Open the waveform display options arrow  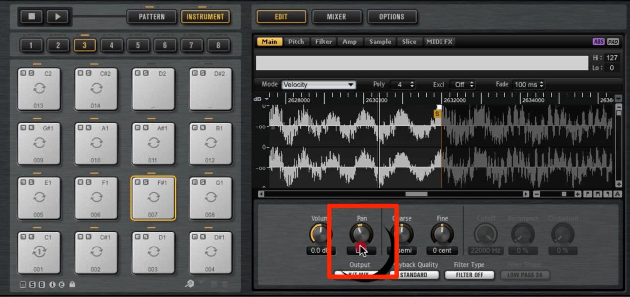click(618, 99)
